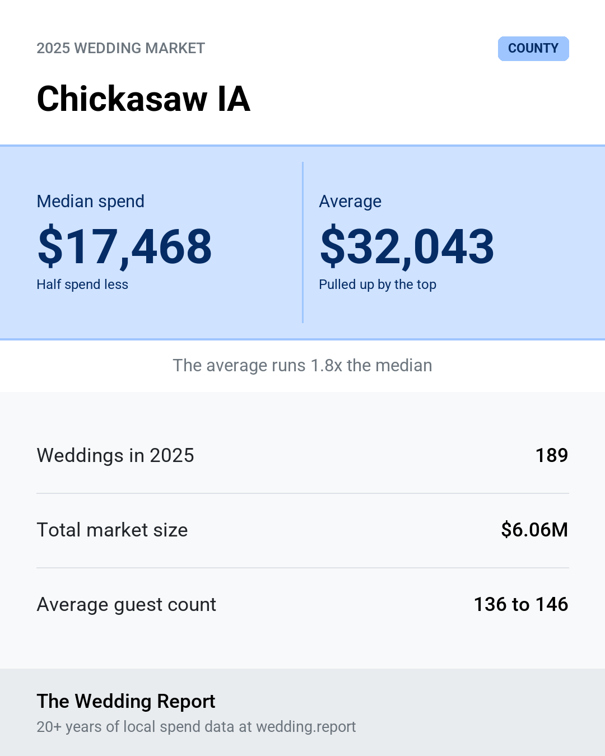The width and height of the screenshot is (605, 756).
Task: Select the Chickasaw IA heading
Action: click(x=143, y=99)
